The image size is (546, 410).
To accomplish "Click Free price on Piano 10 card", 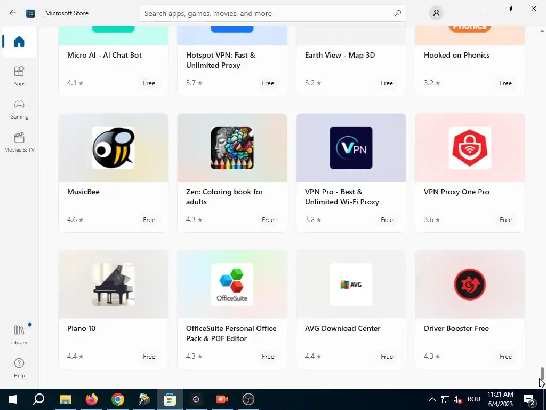I will coord(149,356).
